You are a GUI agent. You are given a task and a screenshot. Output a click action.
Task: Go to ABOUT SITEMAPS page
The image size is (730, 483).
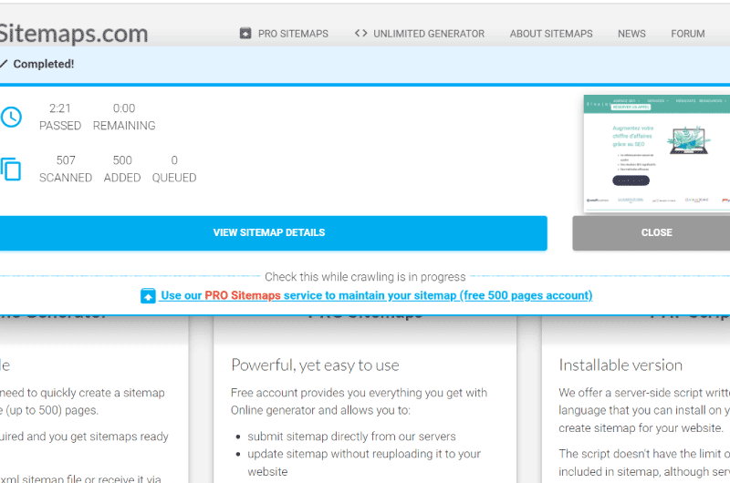click(x=551, y=34)
